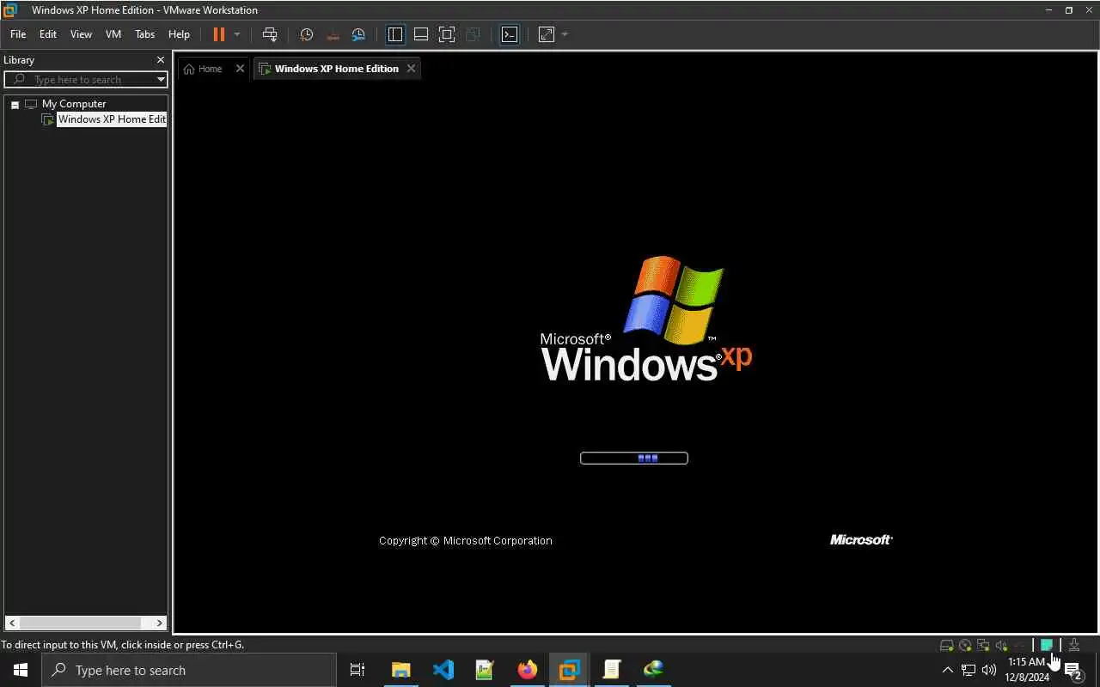Toggle the console view icon
Screen dimensions: 1100x687
(x=510, y=34)
